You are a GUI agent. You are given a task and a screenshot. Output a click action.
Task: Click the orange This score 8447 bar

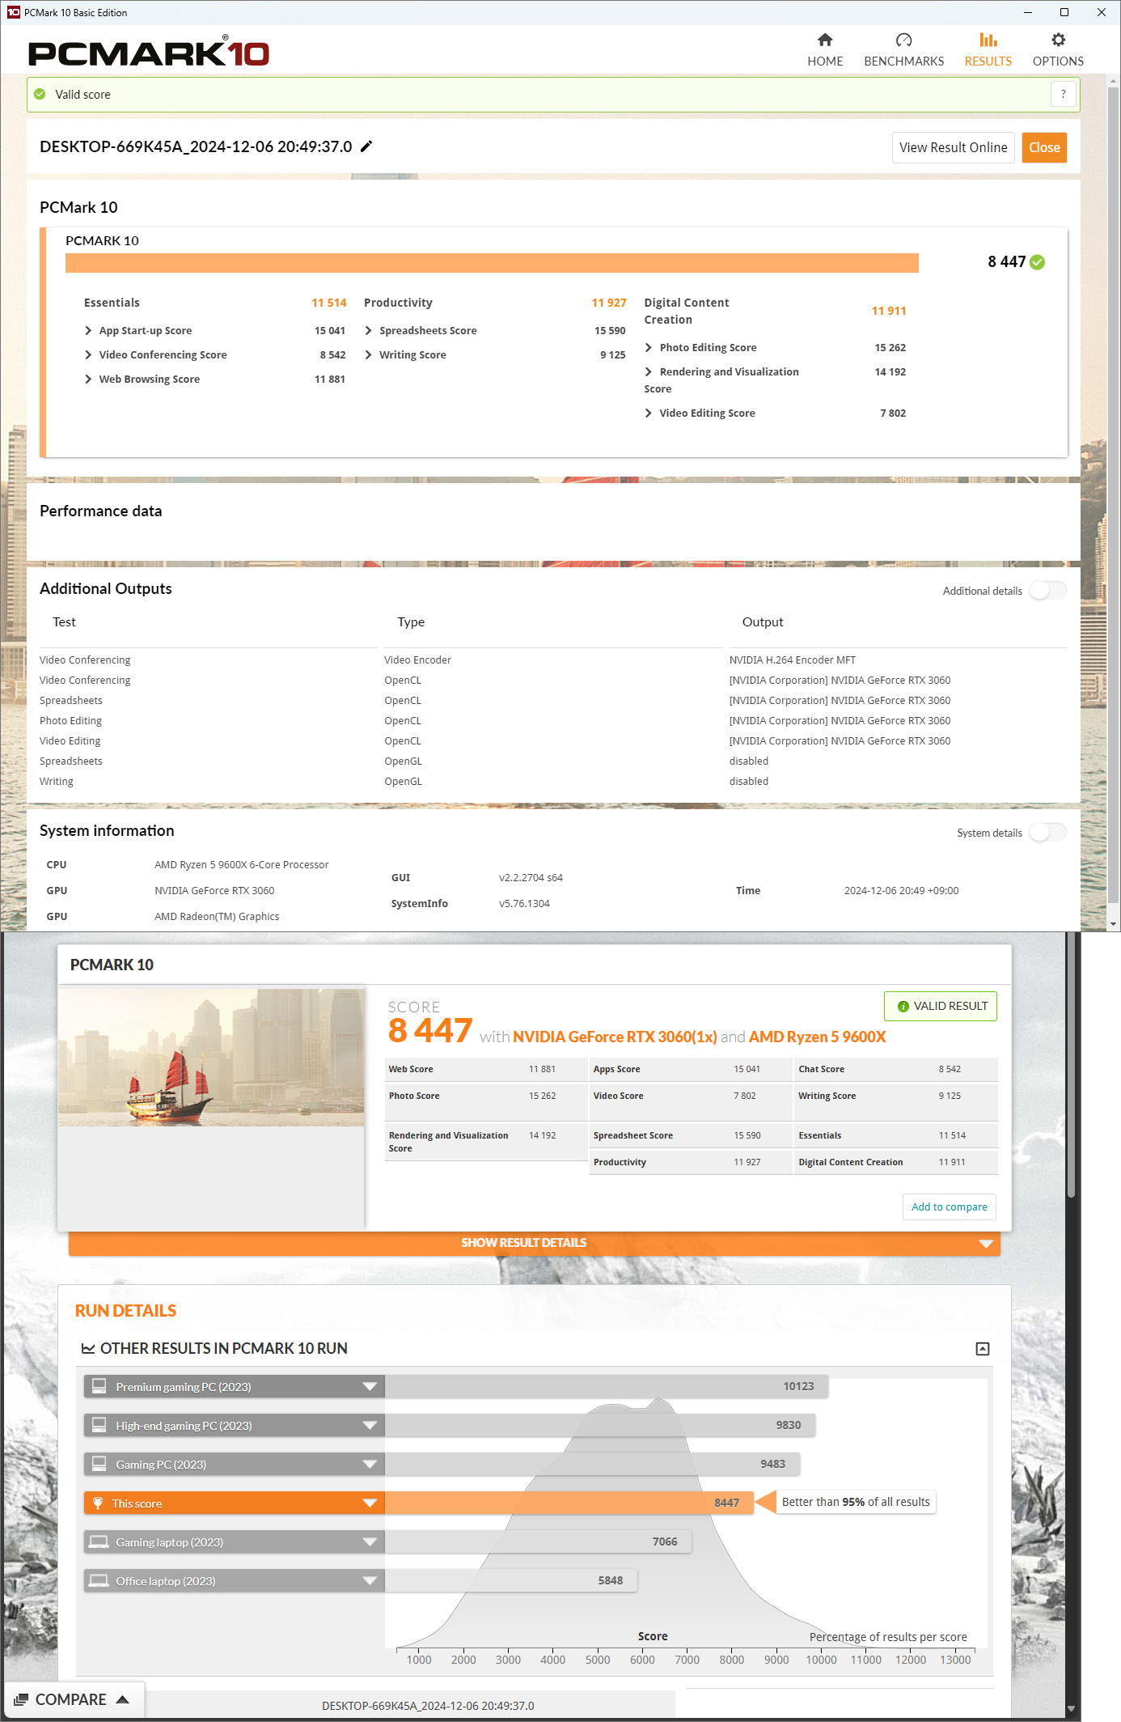tap(569, 1503)
